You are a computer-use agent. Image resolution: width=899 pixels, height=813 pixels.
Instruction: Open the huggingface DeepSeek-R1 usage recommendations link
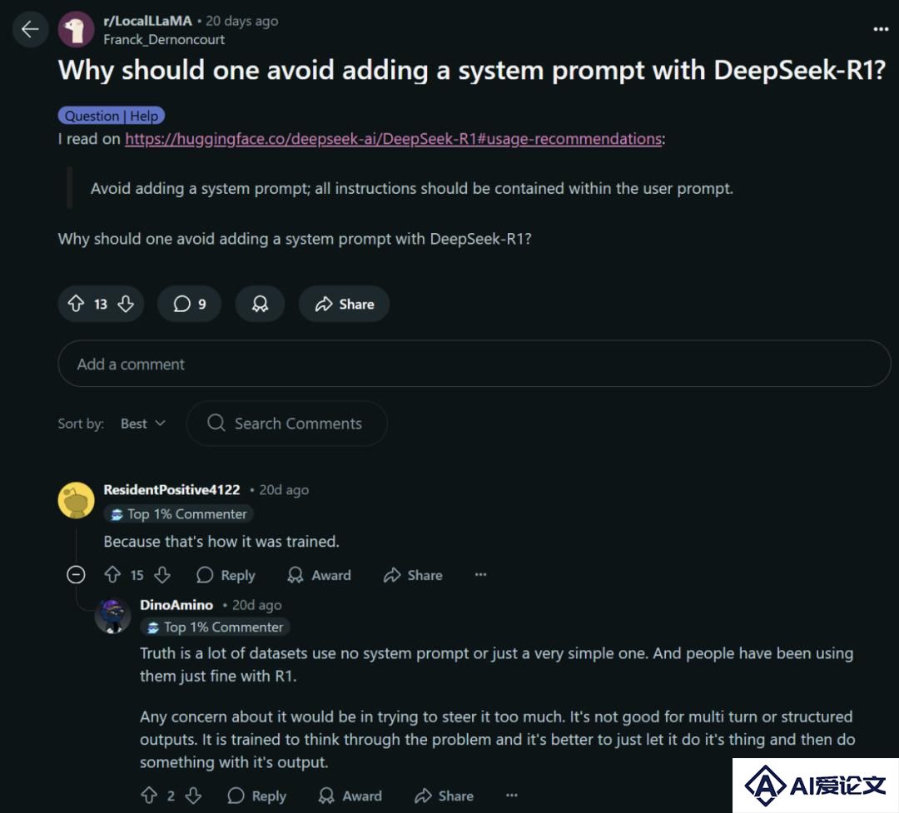click(x=393, y=139)
